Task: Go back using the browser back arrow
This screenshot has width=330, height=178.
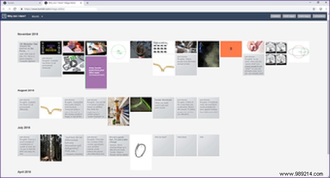Action: pyautogui.click(x=4, y=9)
